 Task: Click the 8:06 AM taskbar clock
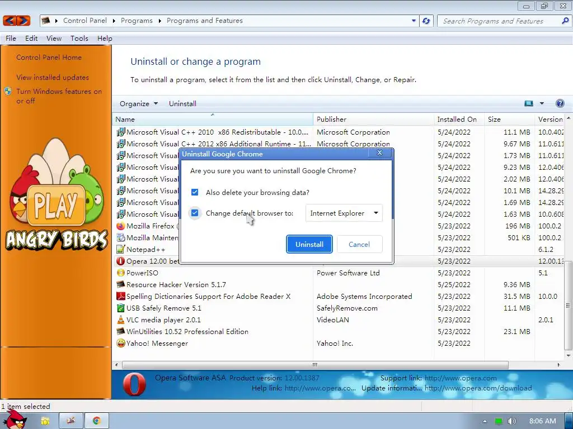pyautogui.click(x=543, y=421)
